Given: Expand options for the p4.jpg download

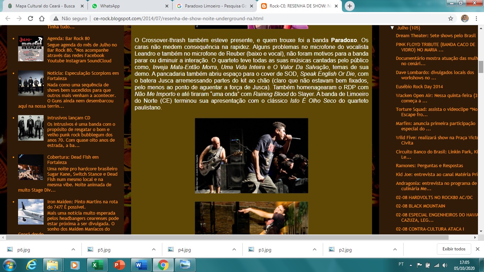Looking at the screenshot, I should click(x=234, y=249).
